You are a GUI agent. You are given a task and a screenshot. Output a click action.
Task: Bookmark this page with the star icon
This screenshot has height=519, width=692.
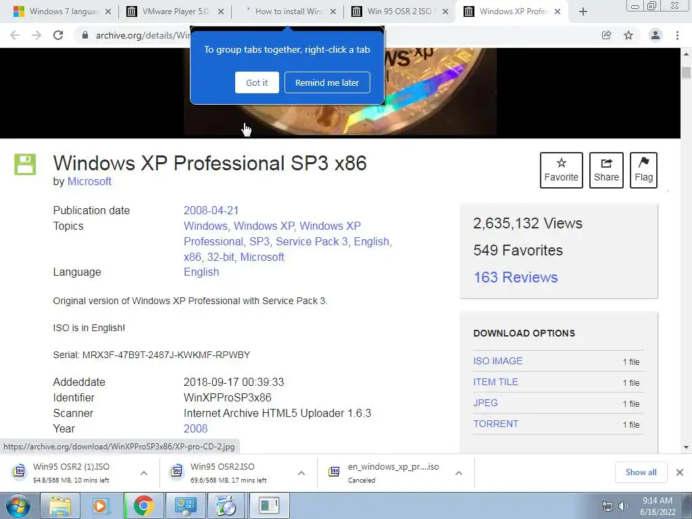[628, 35]
